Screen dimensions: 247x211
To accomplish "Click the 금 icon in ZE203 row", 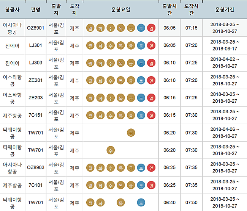I will 131,98.
